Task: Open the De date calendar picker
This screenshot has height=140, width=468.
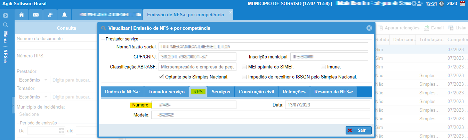Action: pyautogui.click(x=62, y=131)
